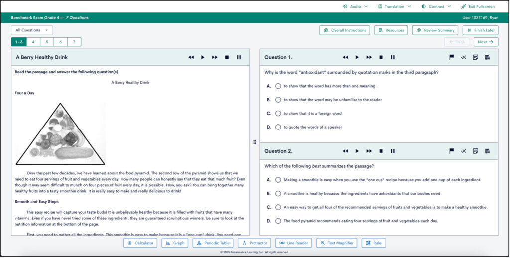
Task: Stop Question 2 audio
Action: [x=381, y=151]
